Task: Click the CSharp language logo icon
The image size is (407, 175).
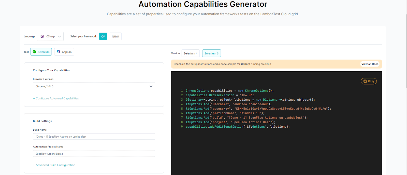Action: pos(42,36)
